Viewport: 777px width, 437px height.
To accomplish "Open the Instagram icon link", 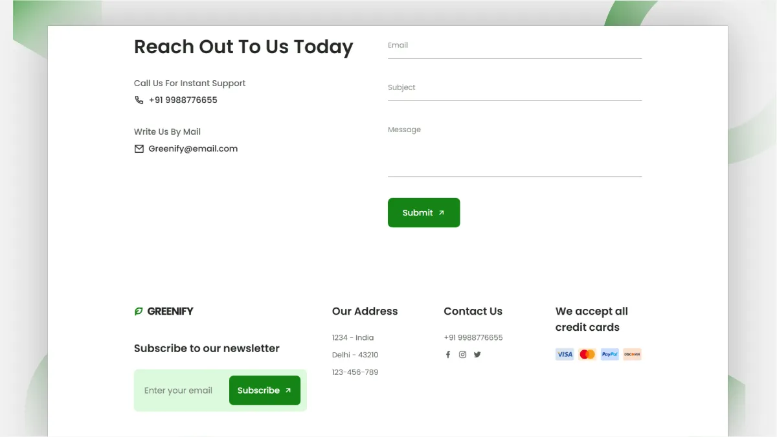I will [462, 355].
